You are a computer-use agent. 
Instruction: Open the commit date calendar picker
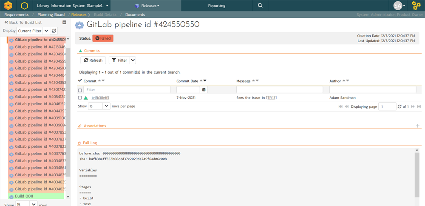coord(204,90)
